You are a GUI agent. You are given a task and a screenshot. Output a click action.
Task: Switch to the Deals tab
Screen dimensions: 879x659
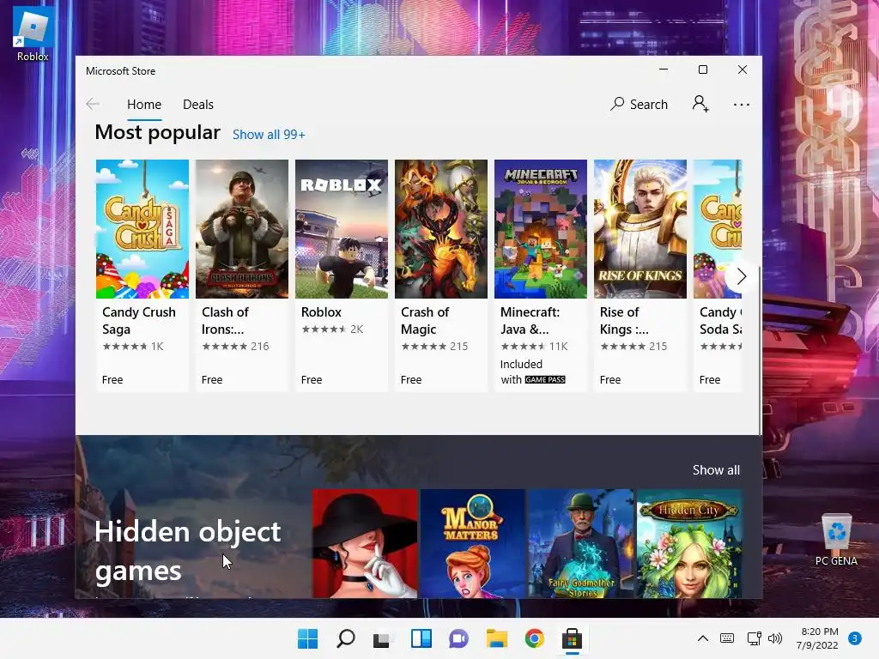(x=198, y=105)
